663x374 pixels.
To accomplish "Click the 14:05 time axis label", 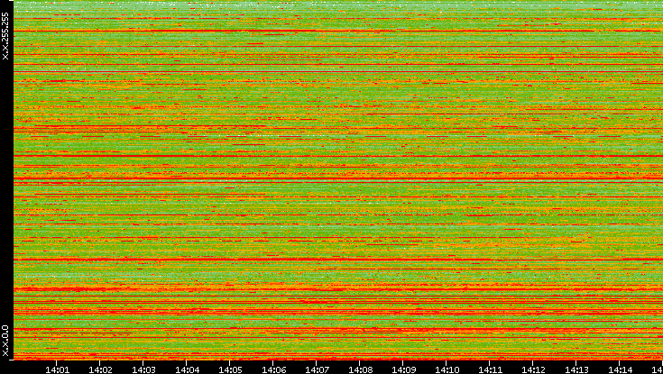I will (230, 369).
